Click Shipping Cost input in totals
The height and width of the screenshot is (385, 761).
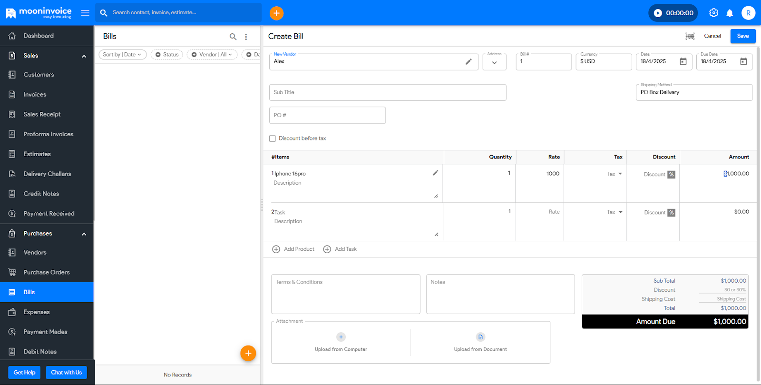tap(722, 299)
